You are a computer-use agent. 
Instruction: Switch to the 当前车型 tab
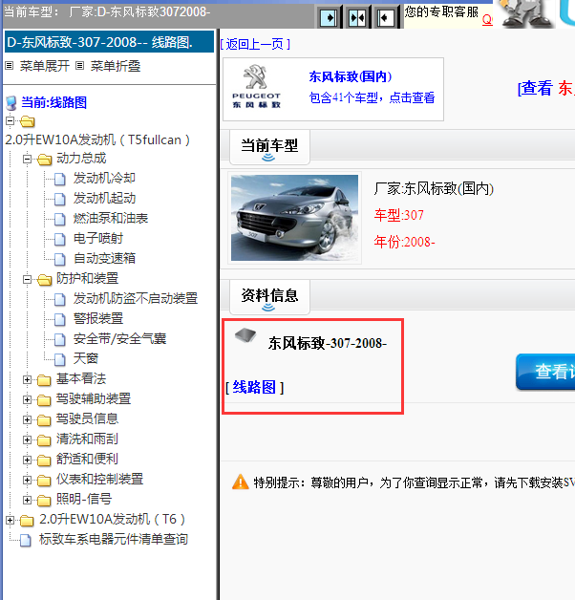(x=269, y=147)
